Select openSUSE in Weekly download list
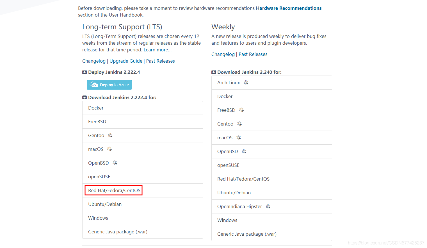427x248 pixels. click(x=272, y=165)
